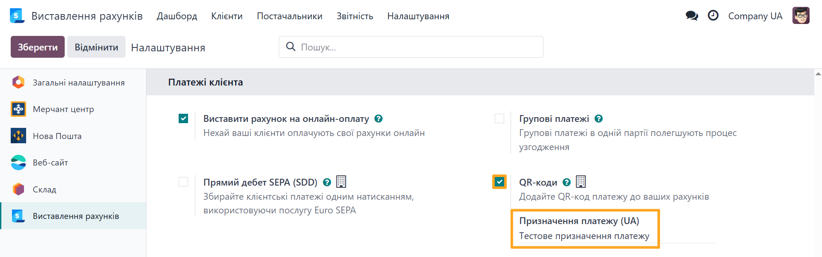822x257 pixels.
Task: Click the Invoicing app logo icon
Action: click(17, 16)
